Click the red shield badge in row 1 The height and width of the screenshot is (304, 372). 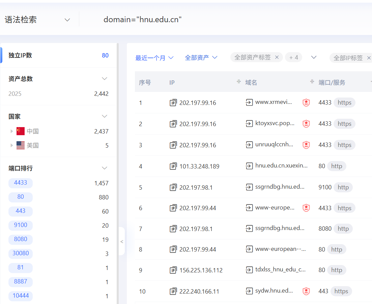306,103
